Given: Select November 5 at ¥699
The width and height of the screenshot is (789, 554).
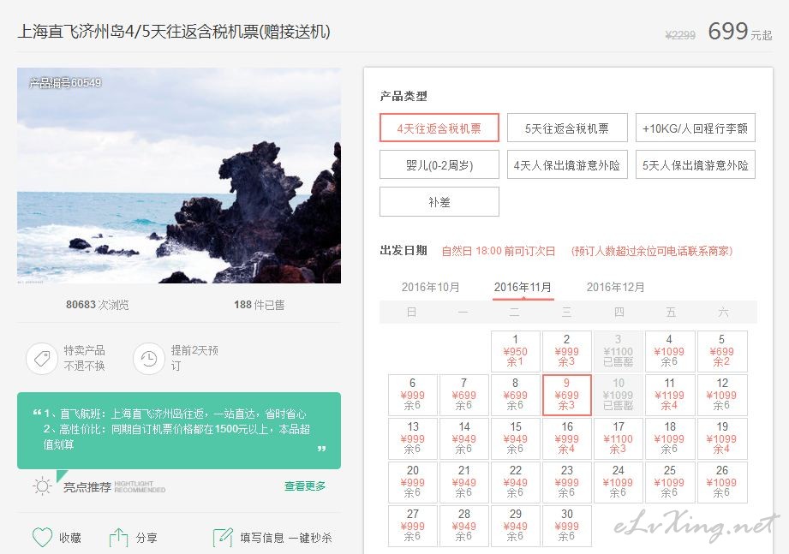Looking at the screenshot, I should coord(722,351).
